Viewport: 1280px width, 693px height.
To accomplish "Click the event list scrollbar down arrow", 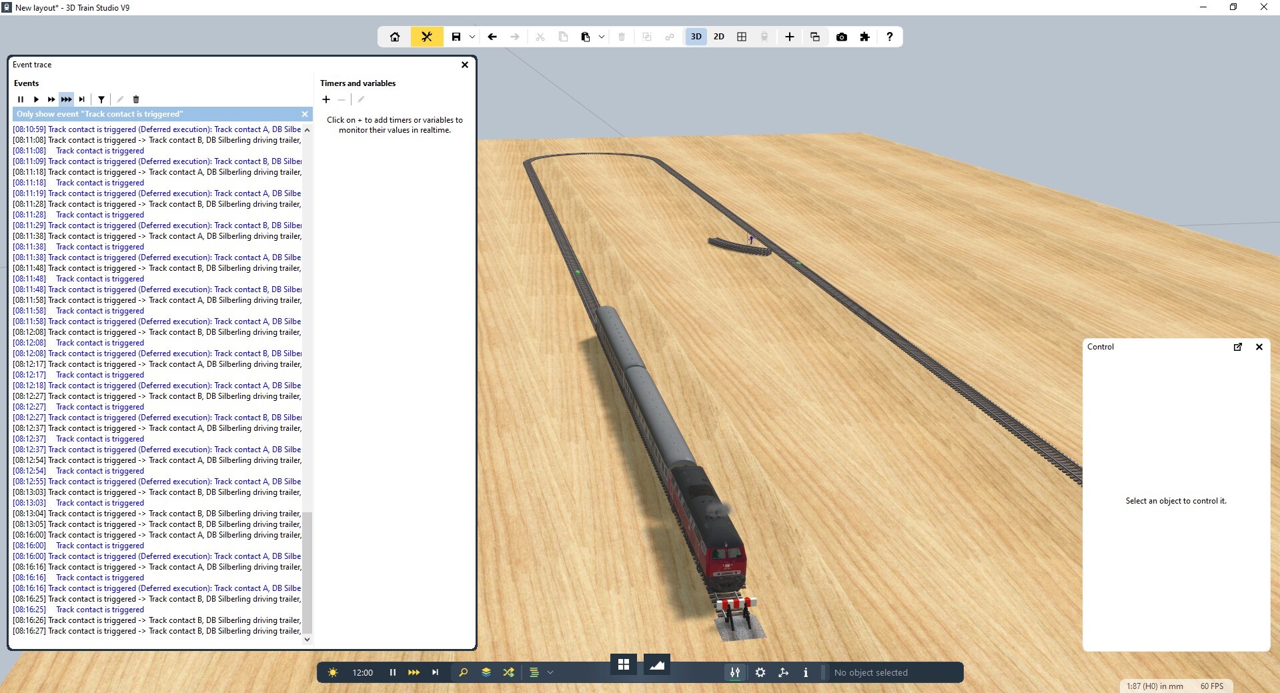I will click(x=307, y=639).
